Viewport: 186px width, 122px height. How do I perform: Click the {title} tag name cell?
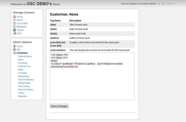point(53,25)
